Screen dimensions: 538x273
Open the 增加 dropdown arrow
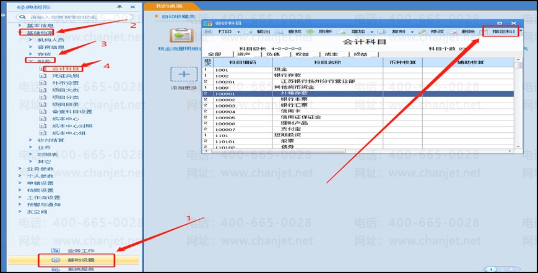pos(371,32)
